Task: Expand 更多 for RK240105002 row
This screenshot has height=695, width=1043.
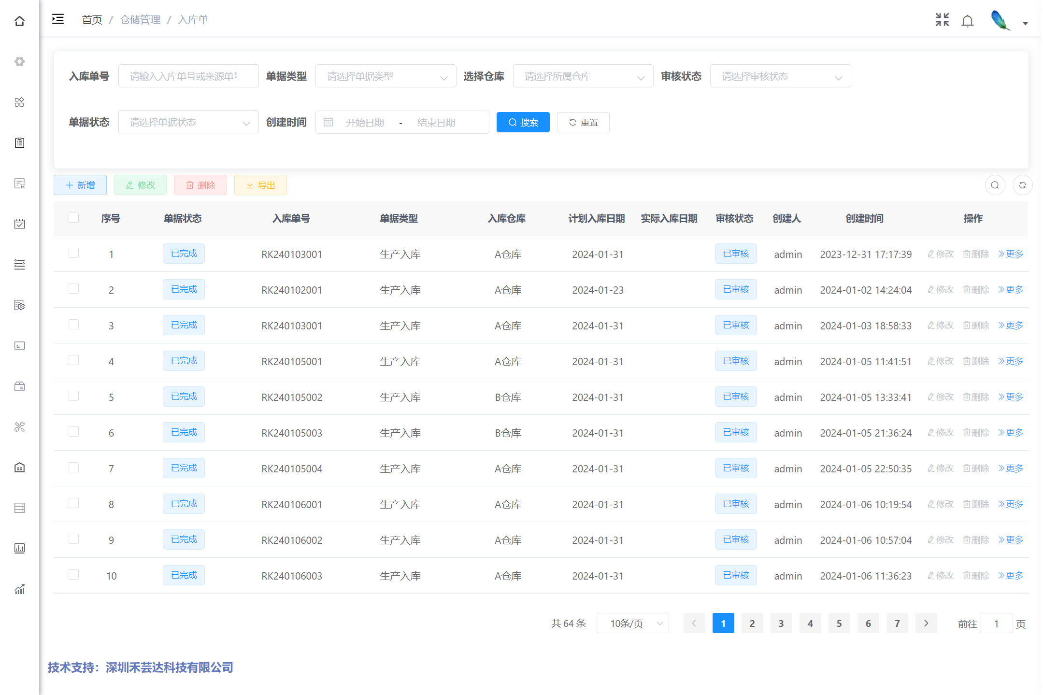Action: 1011,397
